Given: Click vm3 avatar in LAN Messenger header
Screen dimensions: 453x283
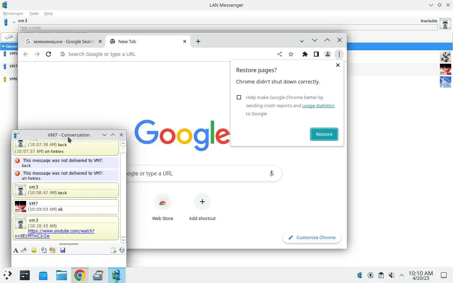Looking at the screenshot, I should click(x=445, y=24).
